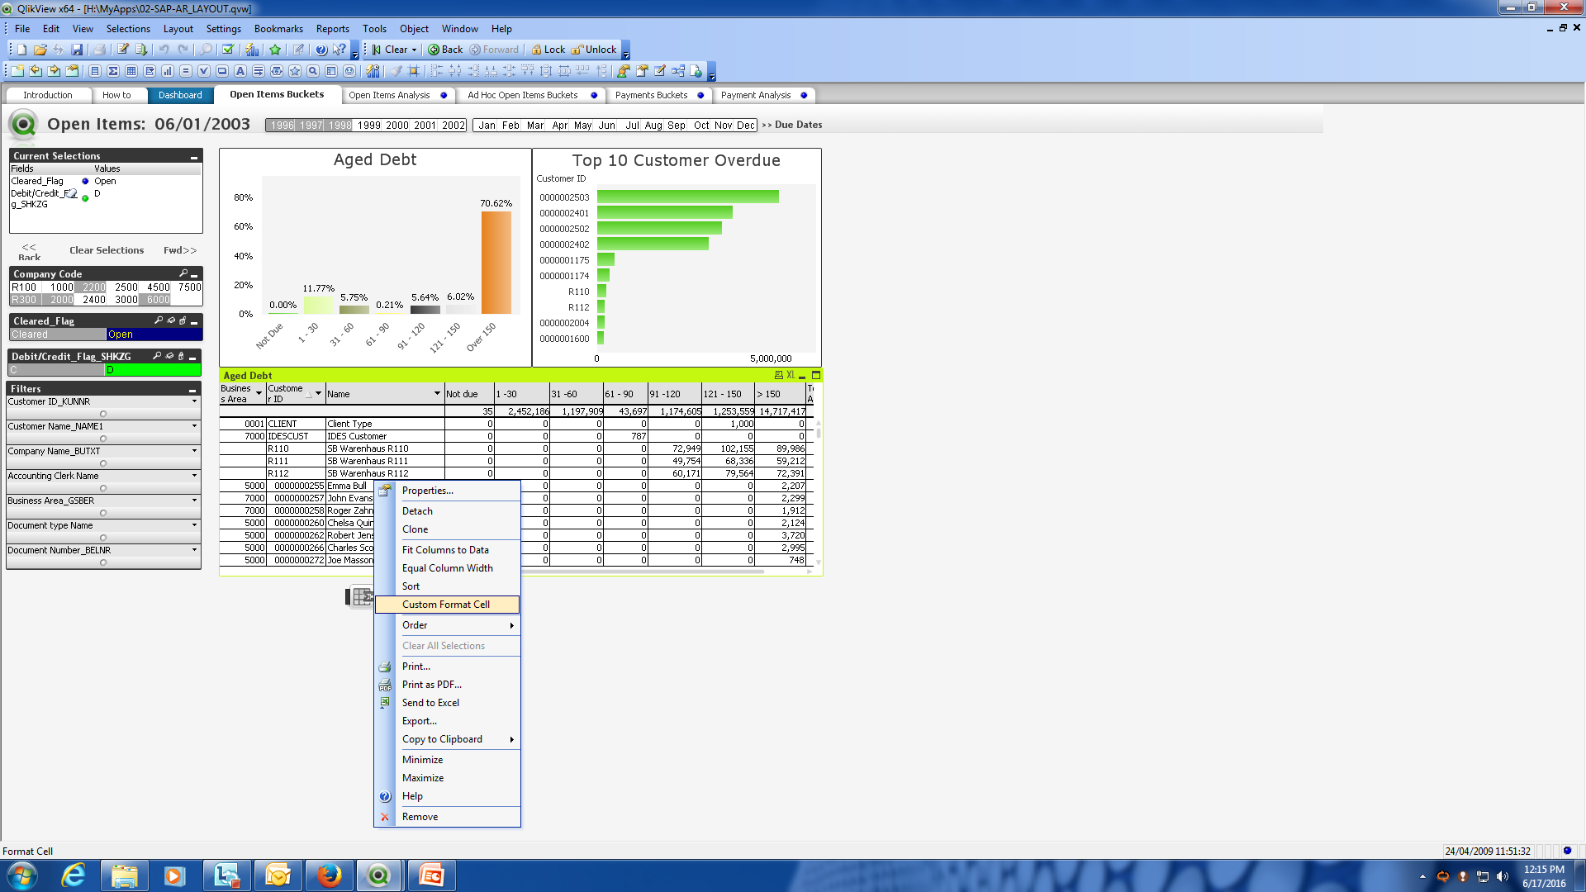1586x892 pixels.
Task: Expand the Customer ID_KUNNR filter dropdown
Action: (x=195, y=402)
